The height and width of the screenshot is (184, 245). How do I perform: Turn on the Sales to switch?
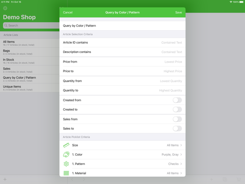pos(177,128)
